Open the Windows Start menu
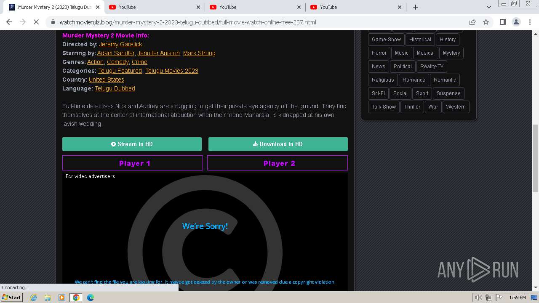The height and width of the screenshot is (303, 539). click(x=11, y=297)
